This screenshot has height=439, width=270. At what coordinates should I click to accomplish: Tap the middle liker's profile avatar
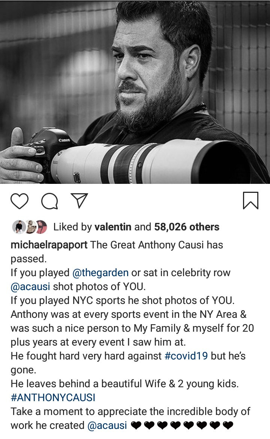30,227
